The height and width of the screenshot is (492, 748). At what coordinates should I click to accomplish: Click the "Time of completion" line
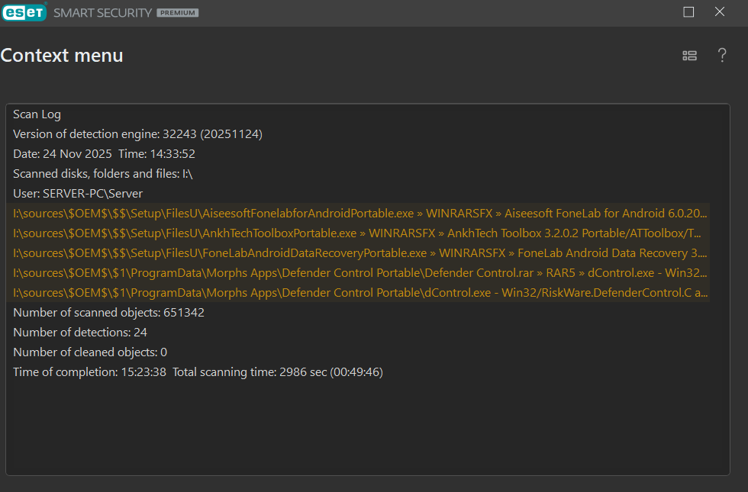(198, 372)
